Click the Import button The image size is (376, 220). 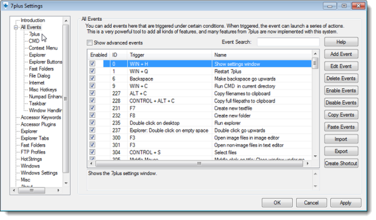coord(341,139)
